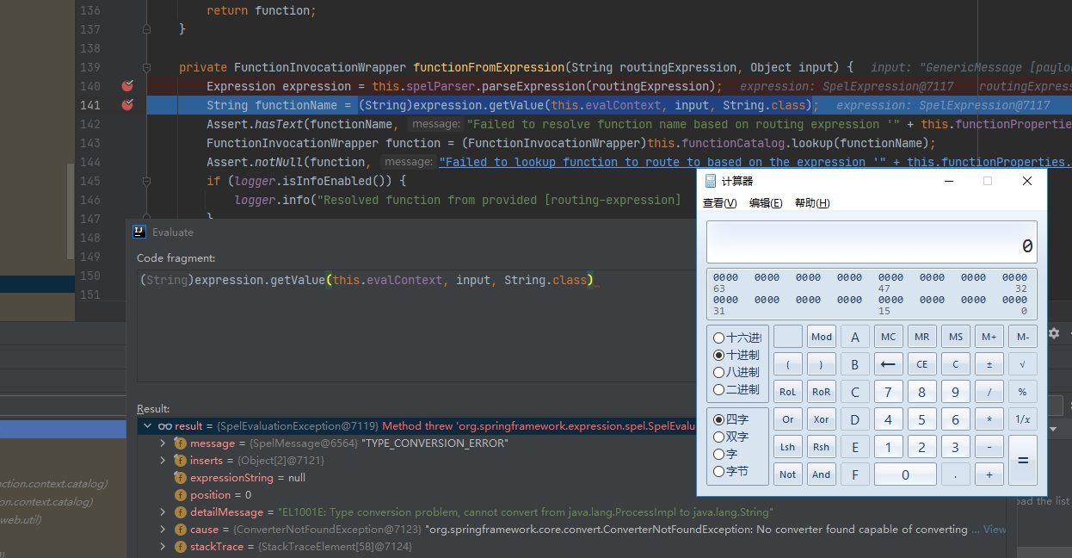Viewport: 1072px width, 558px height.
Task: Select hexadecimal (十六进制) mode in Calculator
Action: (x=737, y=338)
